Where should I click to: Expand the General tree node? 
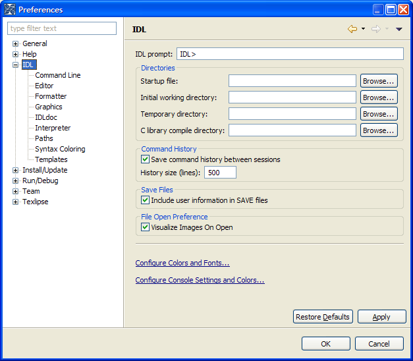16,43
